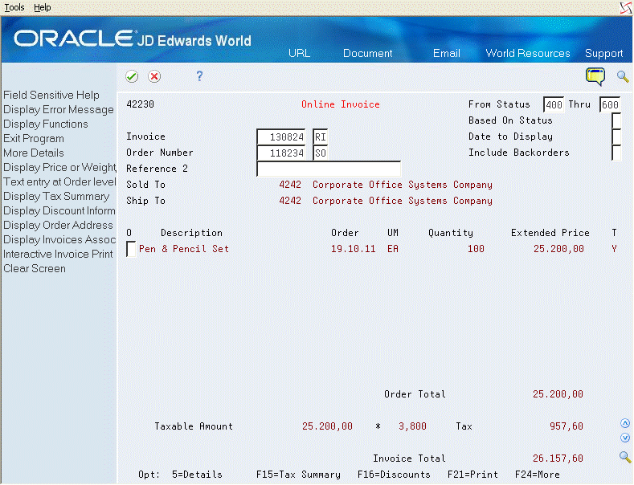Click the invoice document type field RI
The height and width of the screenshot is (485, 634).
(321, 137)
